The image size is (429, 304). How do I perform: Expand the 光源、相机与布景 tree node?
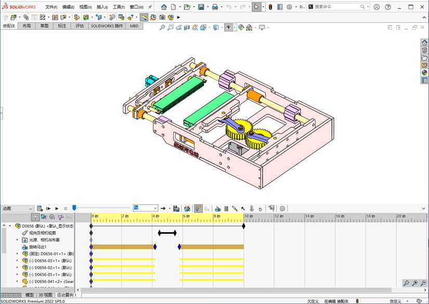click(17, 240)
